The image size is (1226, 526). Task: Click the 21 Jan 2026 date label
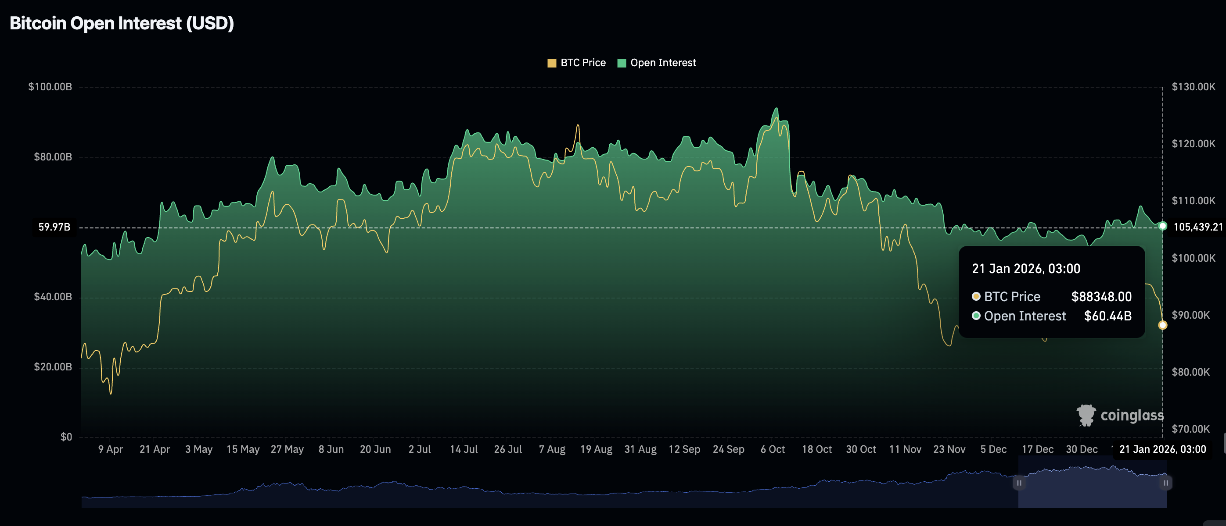tap(1162, 449)
